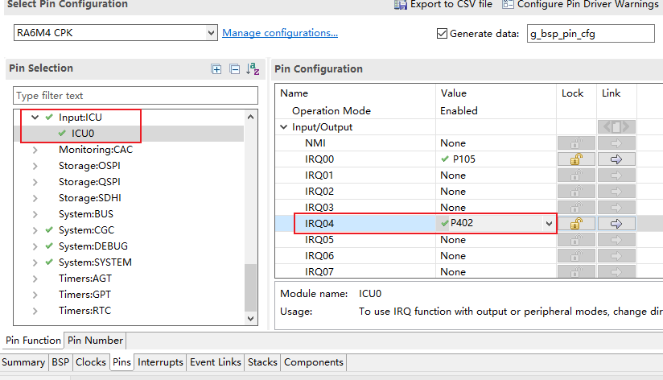Viewport: 663px width, 380px height.
Task: Click the Expand All icon in Pin Selection
Action: [216, 69]
